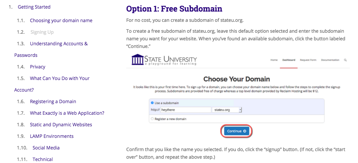
Task: Open the Request Form nav item
Action: 308,60
